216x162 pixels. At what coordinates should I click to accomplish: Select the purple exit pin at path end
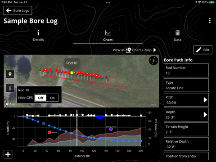pyautogui.click(x=106, y=77)
